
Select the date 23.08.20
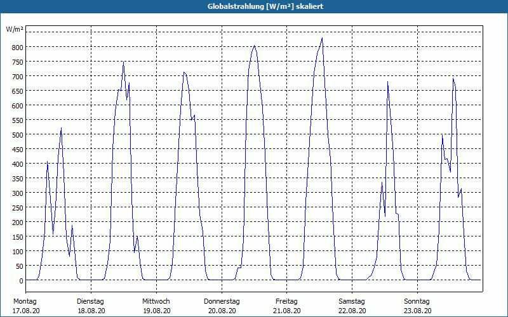click(x=418, y=311)
